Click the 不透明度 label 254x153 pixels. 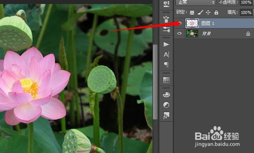coord(228,2)
